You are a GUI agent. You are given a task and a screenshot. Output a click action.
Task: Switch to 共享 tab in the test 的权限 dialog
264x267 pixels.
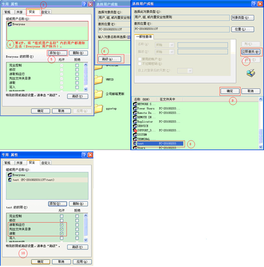19,163
